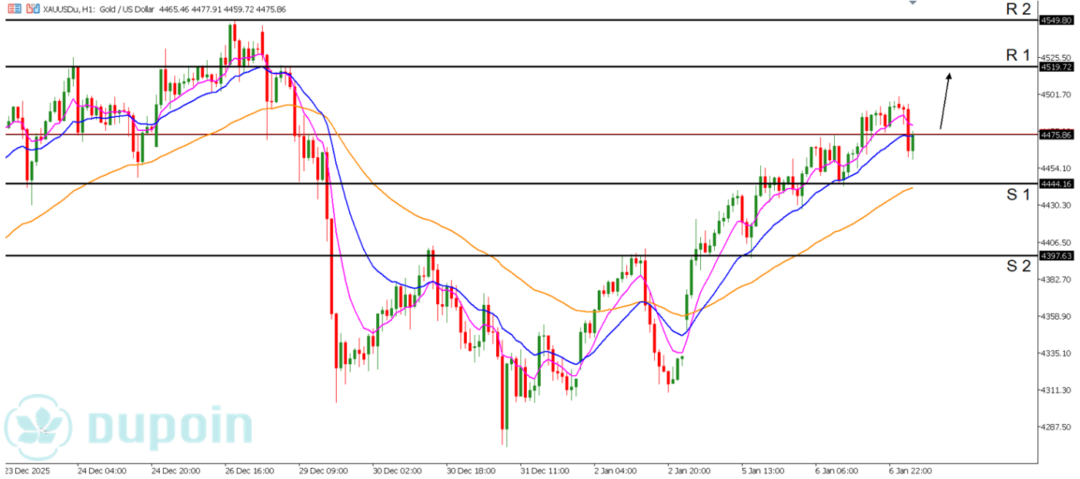Click the 31 Dec 11:00 time label
This screenshot has height=479, width=1080.
point(544,471)
